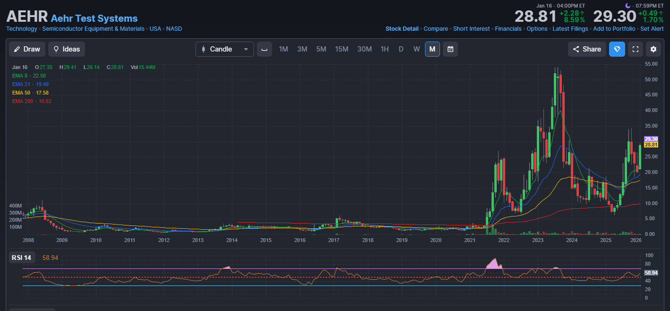Select the EMA 21 indicator label
Image resolution: width=670 pixels, height=311 pixels.
pos(31,84)
